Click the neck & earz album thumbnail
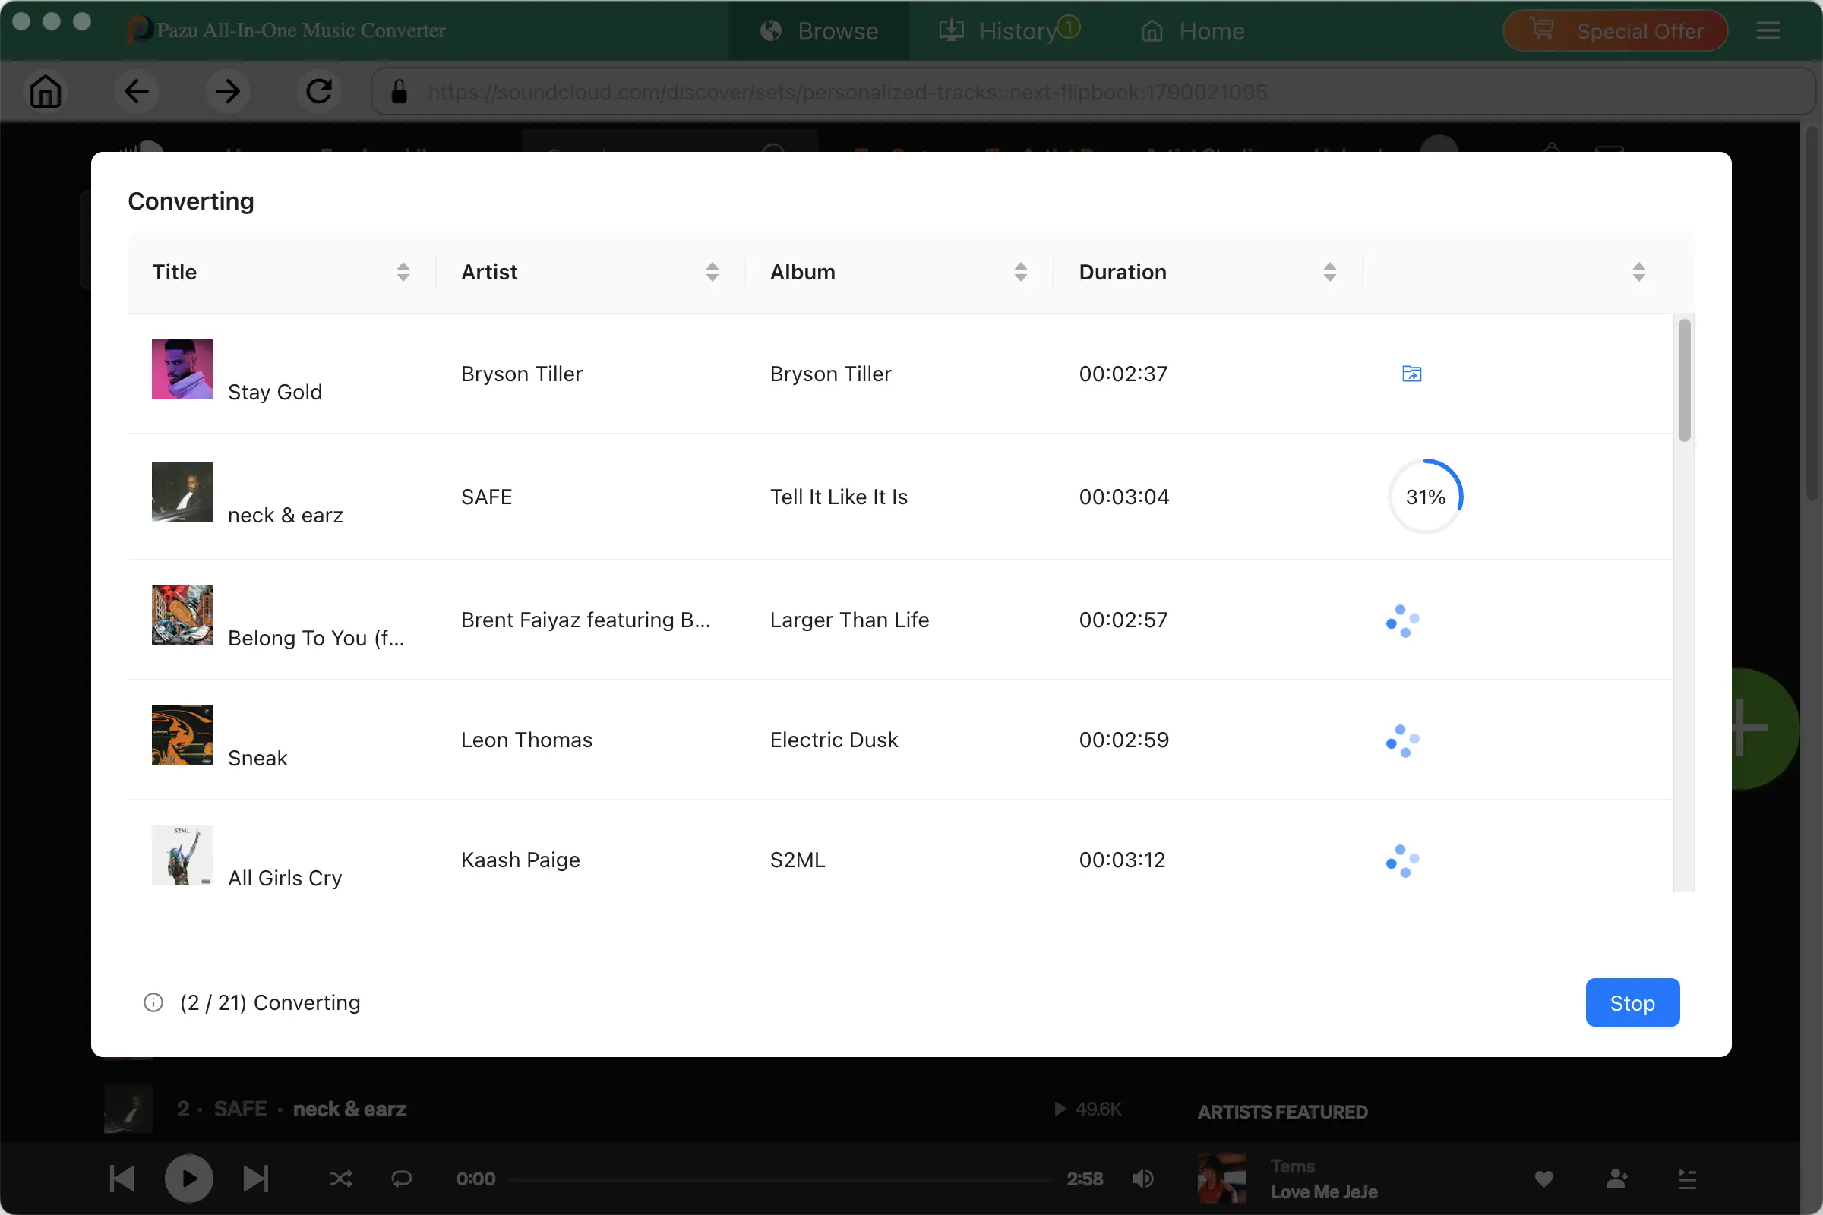This screenshot has height=1215, width=1823. point(182,492)
